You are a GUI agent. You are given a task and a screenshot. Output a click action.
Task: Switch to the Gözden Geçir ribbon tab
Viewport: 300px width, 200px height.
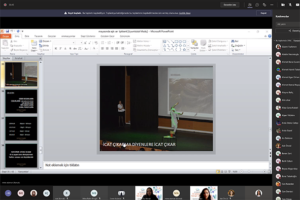tap(107, 36)
